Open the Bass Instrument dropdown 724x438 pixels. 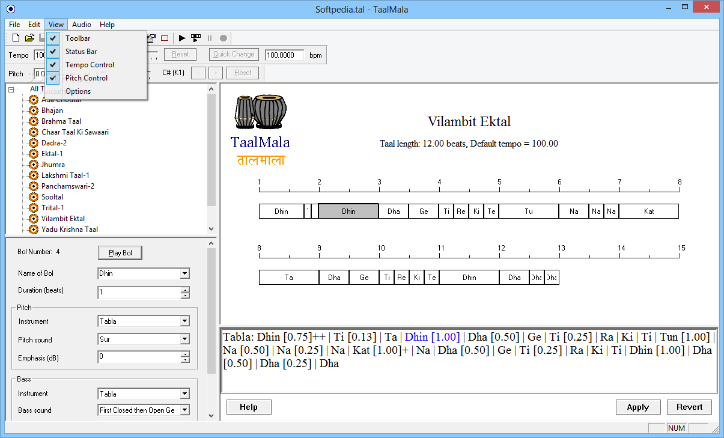click(185, 394)
